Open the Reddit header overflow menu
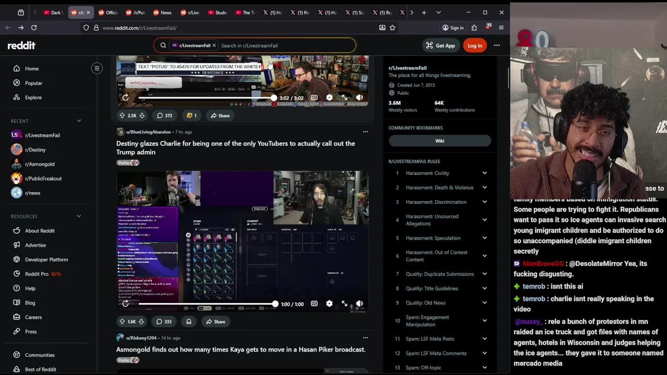 pyautogui.click(x=497, y=46)
